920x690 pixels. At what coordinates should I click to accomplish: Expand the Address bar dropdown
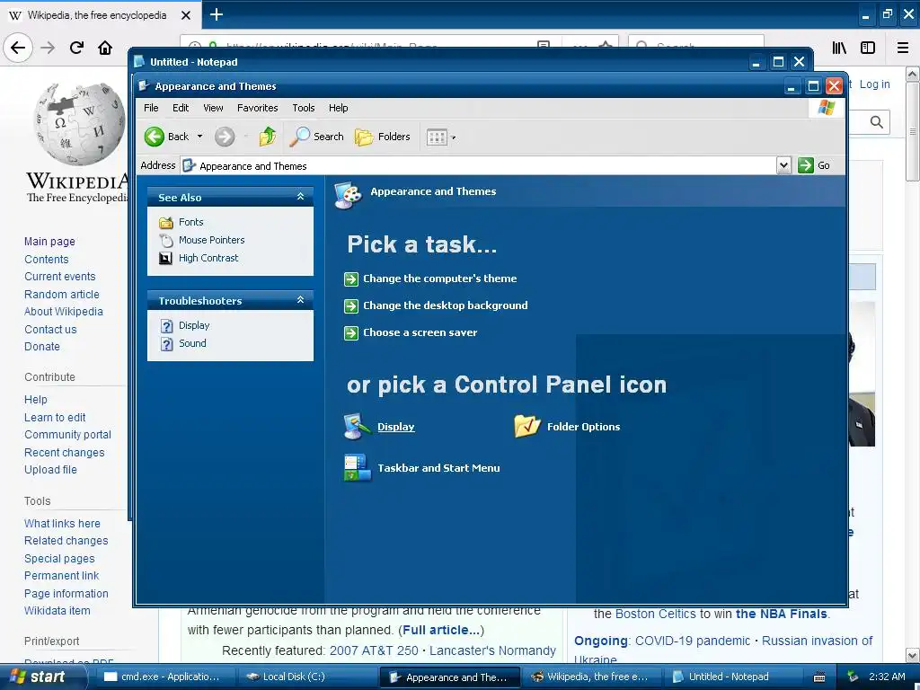click(x=783, y=165)
